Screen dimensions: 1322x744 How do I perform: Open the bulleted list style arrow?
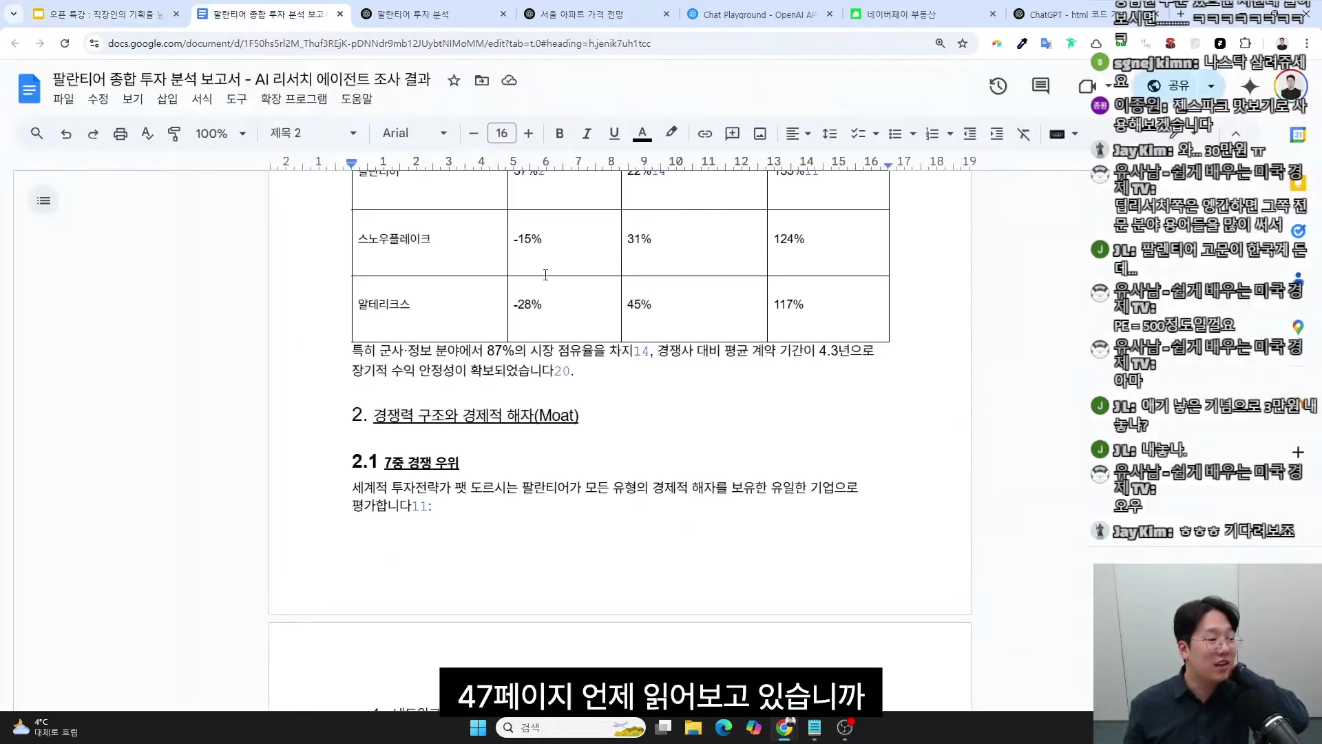(913, 134)
